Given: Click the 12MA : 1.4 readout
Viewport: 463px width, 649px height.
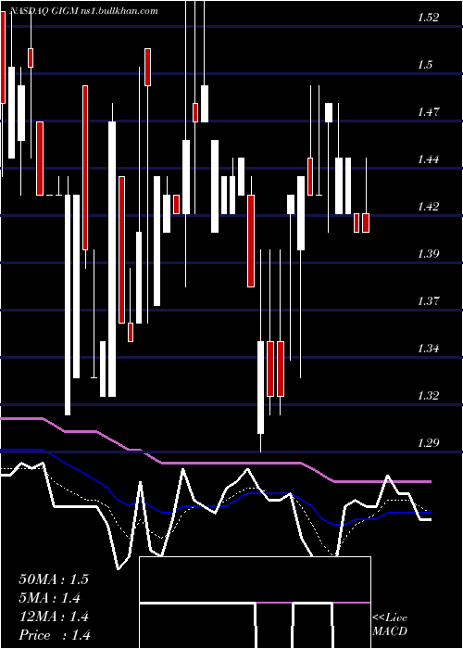Looking at the screenshot, I should pyautogui.click(x=54, y=617).
